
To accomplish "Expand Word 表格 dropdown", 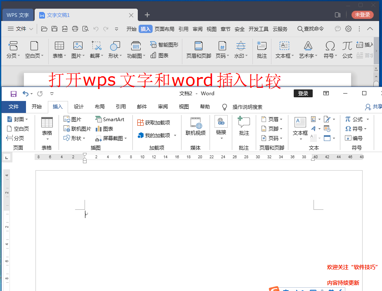I will pyautogui.click(x=47, y=139).
